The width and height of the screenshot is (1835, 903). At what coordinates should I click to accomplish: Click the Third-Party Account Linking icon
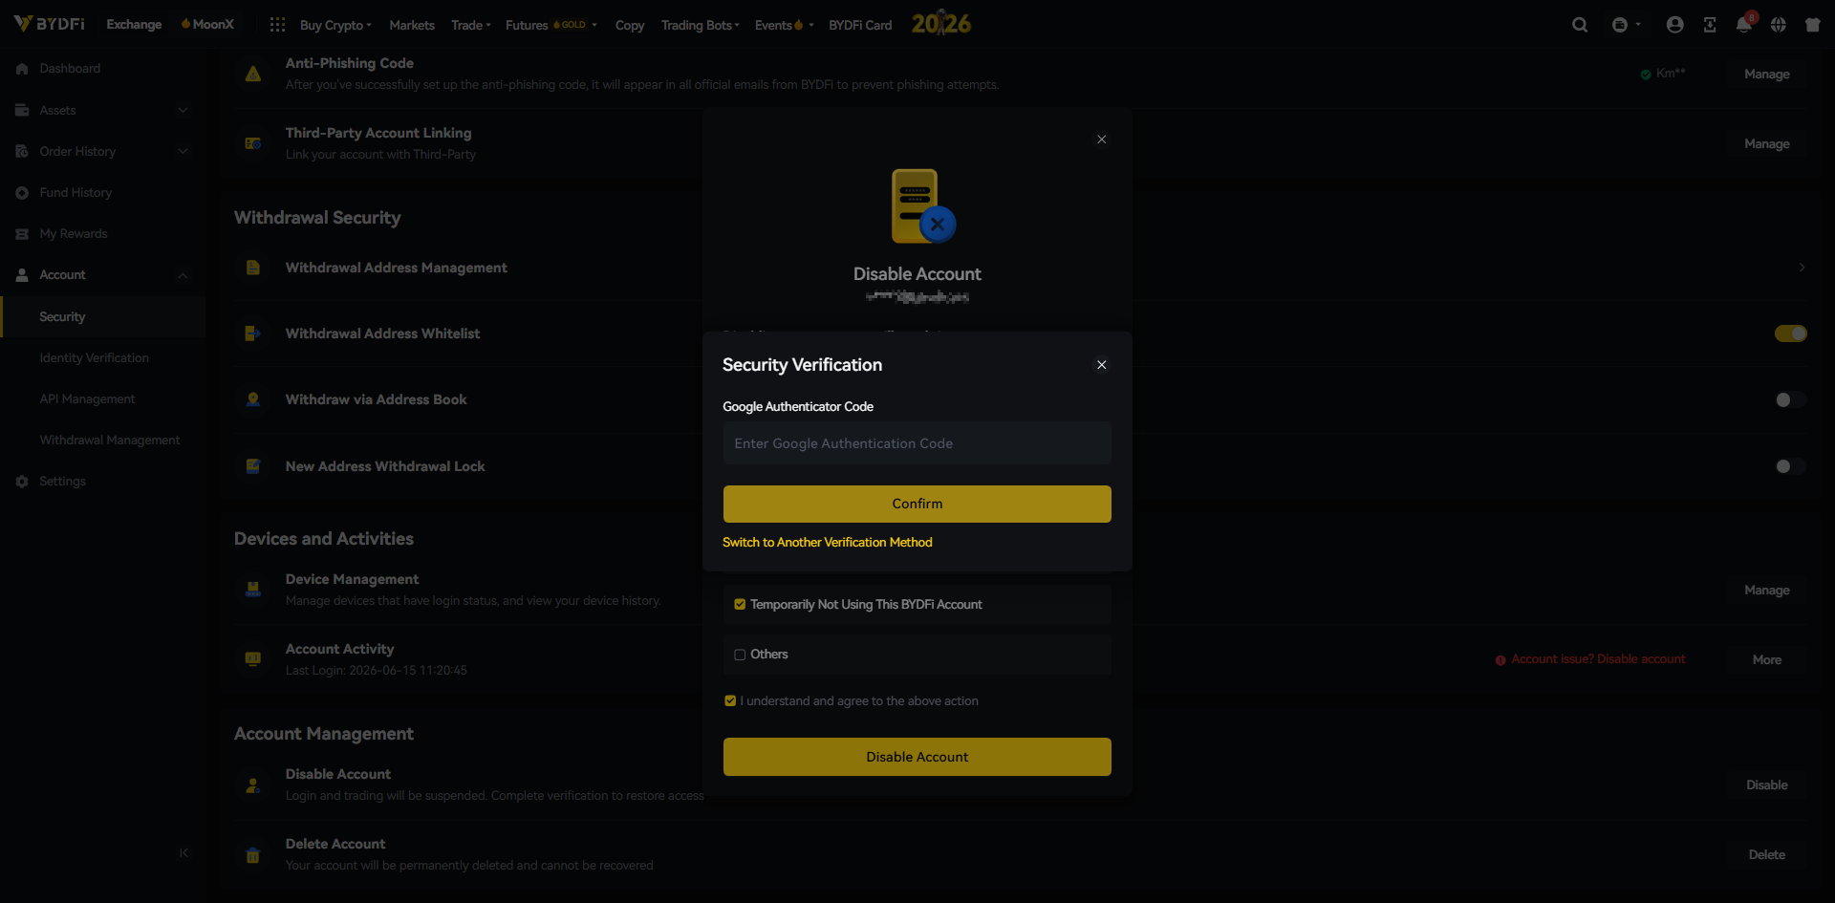click(x=253, y=143)
